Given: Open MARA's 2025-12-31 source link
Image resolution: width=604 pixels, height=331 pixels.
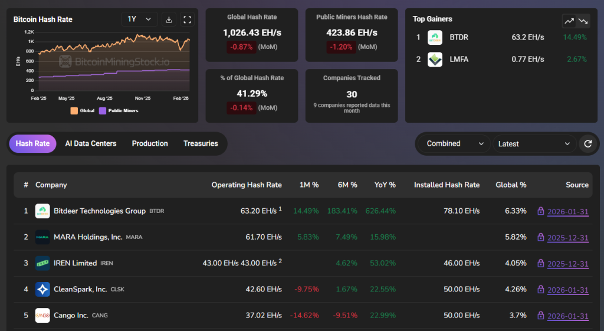Looking at the screenshot, I should pos(567,238).
